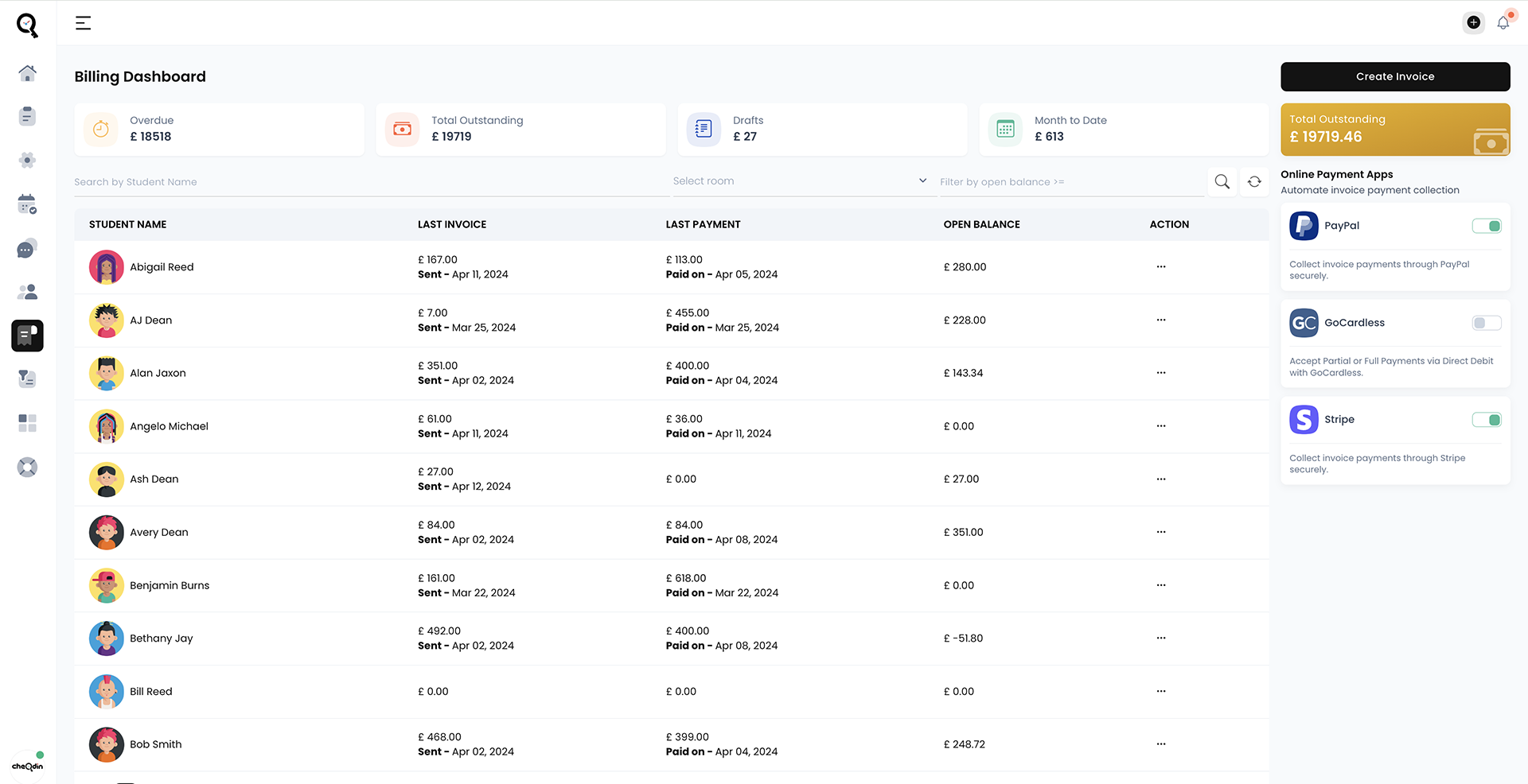
Task: Click the Drafts £ 27 value
Action: [x=745, y=137]
